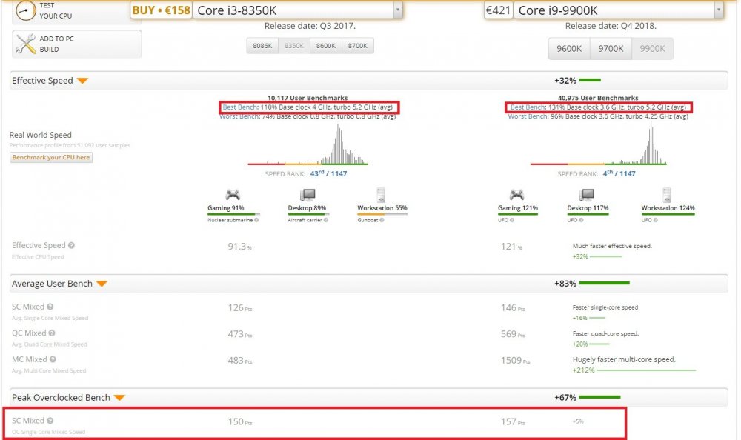Click the tower icon above Workstation 55%
The height and width of the screenshot is (440, 741).
point(381,195)
